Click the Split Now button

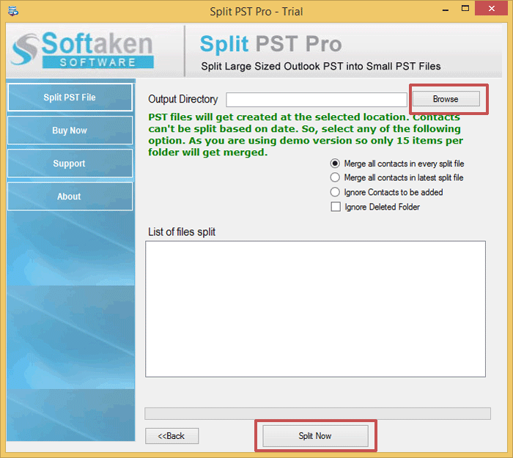(315, 436)
